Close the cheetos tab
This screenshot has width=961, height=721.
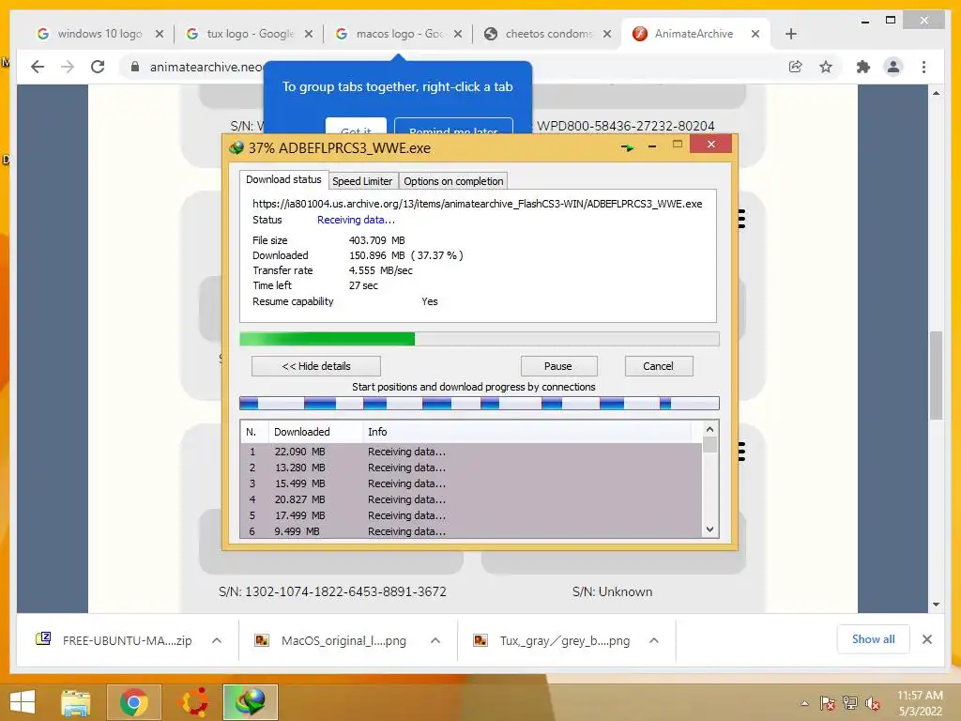tap(607, 34)
